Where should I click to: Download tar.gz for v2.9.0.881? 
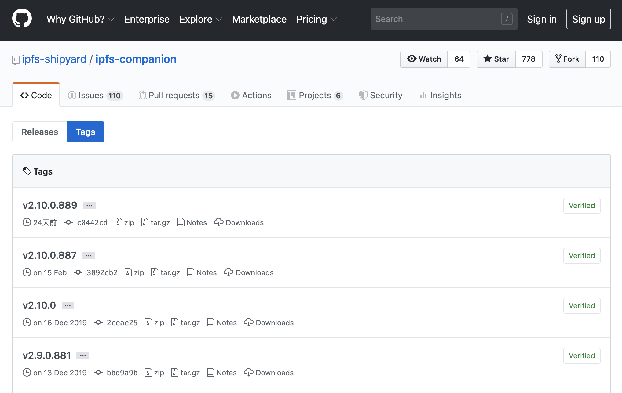(x=186, y=373)
